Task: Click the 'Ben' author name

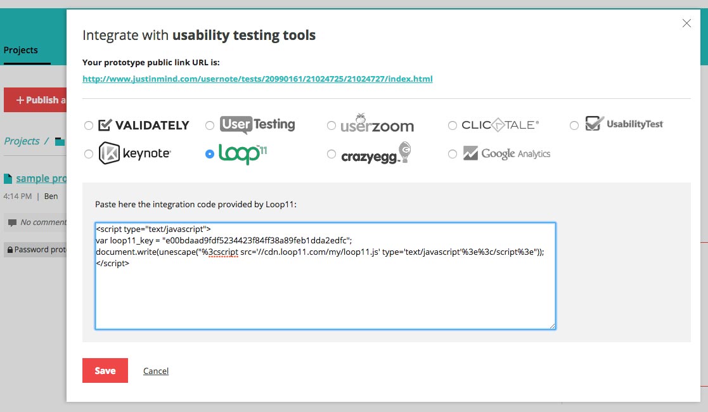Action: [51, 196]
